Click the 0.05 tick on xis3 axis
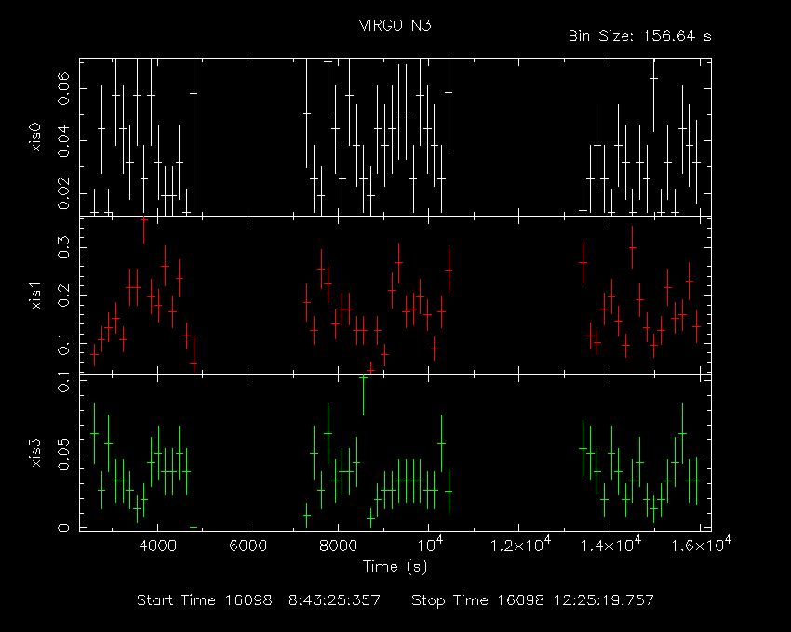Screen dimensions: 791x632 pyautogui.click(x=63, y=454)
